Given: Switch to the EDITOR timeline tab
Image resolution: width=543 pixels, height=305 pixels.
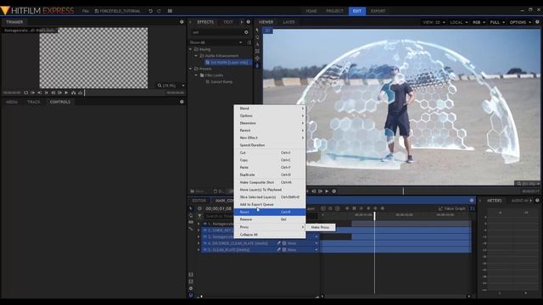Looking at the screenshot, I should click(199, 201).
